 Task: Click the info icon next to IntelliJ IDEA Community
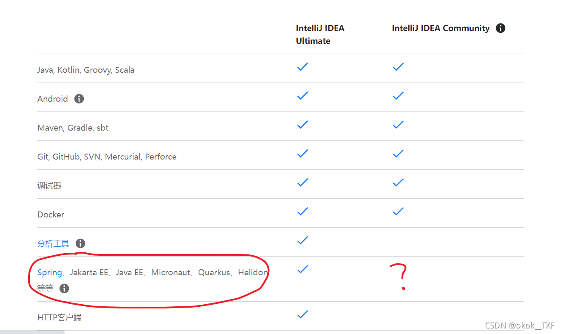click(501, 28)
